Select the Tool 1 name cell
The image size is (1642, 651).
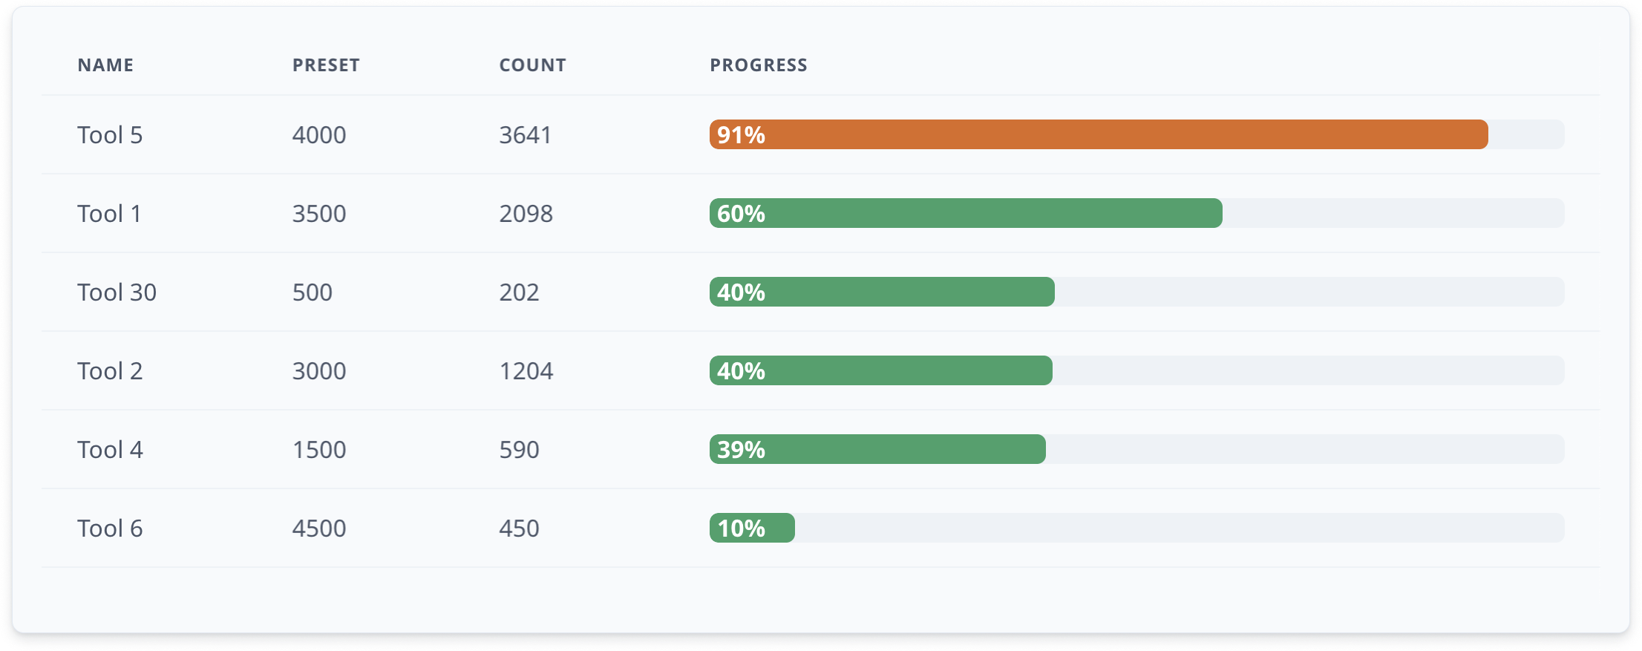[109, 214]
